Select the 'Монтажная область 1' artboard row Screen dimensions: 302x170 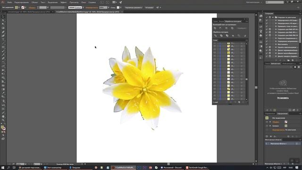pos(283,144)
